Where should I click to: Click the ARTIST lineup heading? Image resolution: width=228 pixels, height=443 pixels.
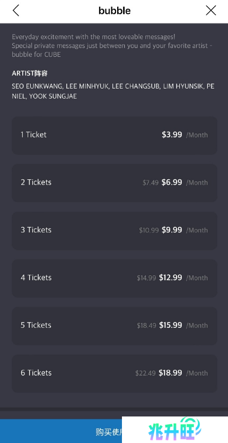pyautogui.click(x=30, y=73)
